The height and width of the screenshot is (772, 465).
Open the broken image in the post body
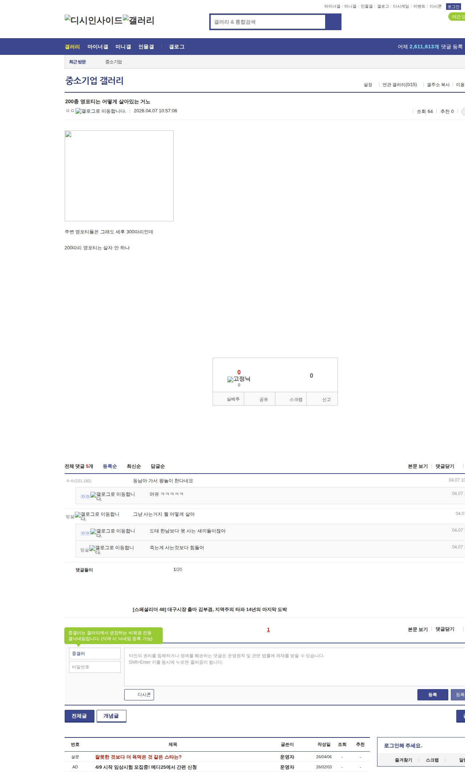(x=119, y=176)
